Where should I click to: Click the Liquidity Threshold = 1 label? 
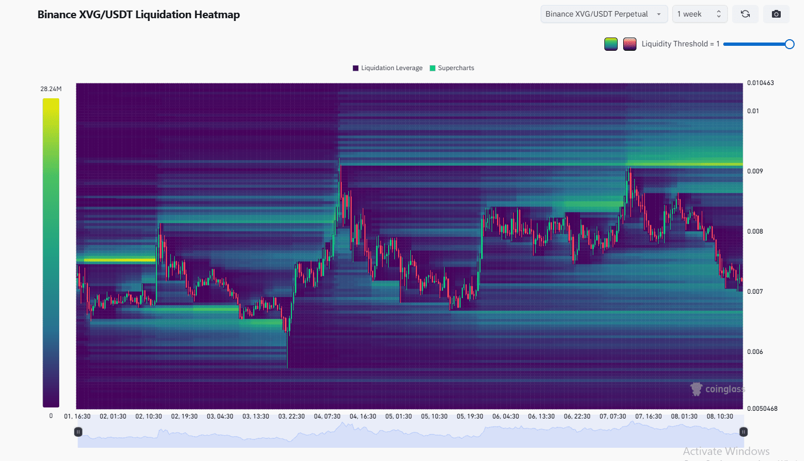coord(680,44)
